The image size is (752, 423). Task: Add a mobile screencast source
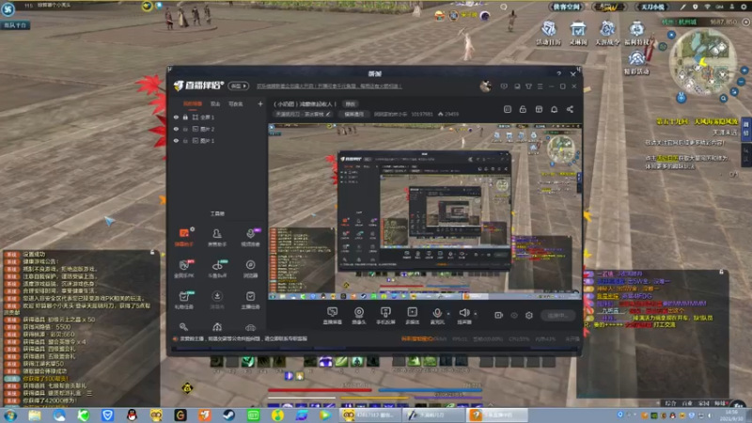click(385, 316)
